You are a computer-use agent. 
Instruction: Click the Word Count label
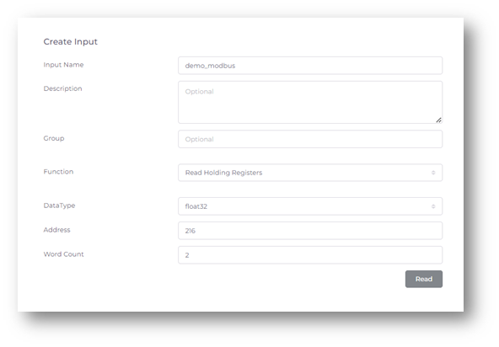coord(63,254)
